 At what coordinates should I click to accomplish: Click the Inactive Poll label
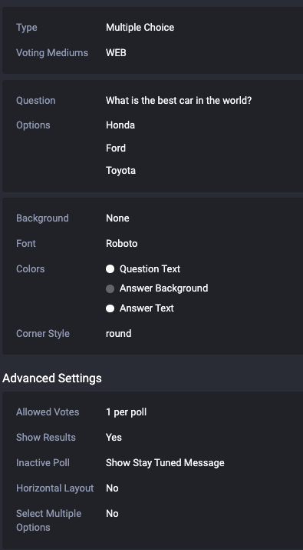(43, 462)
